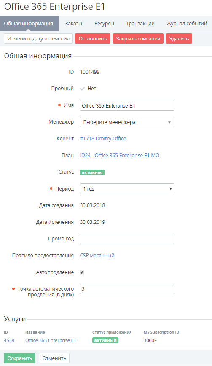Viewport: 212px width, 366px height.
Task: Open the CSP месячный rule link
Action: coord(97,256)
